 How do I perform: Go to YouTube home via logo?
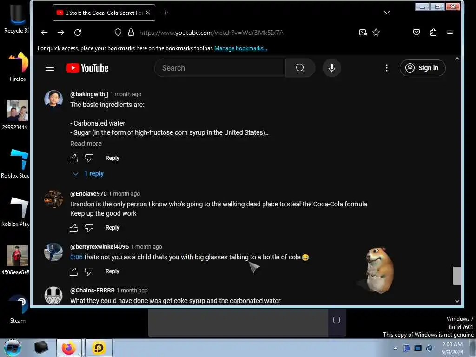87,68
